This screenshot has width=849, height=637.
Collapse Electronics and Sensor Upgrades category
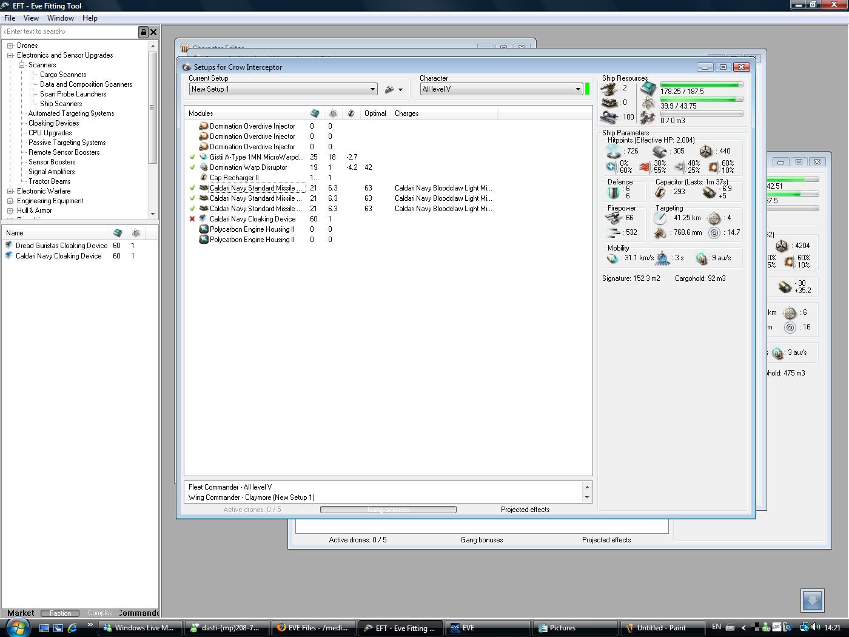coord(10,55)
